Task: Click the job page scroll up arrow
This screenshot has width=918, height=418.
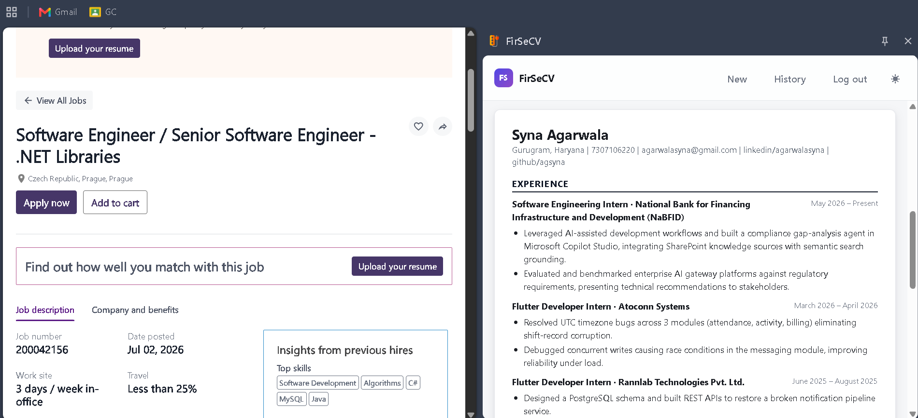Action: point(471,33)
